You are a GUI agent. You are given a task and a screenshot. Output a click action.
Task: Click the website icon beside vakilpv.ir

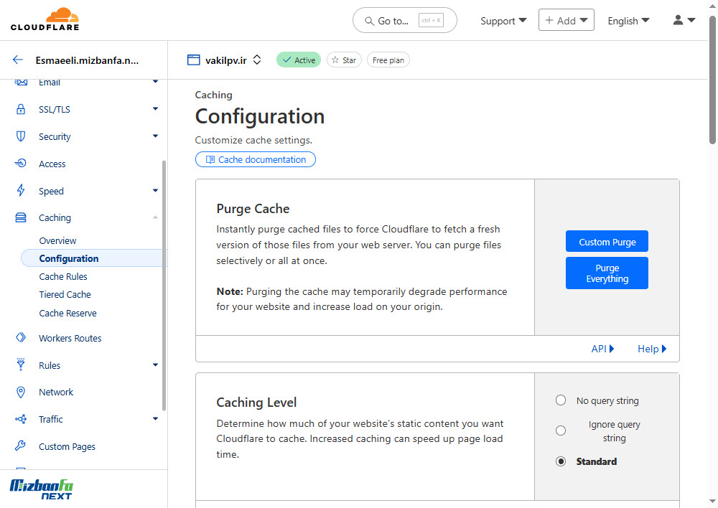pyautogui.click(x=194, y=60)
